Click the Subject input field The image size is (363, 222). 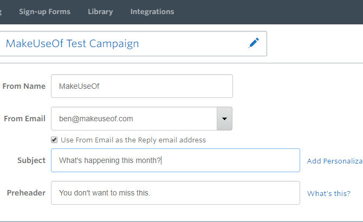pyautogui.click(x=176, y=160)
